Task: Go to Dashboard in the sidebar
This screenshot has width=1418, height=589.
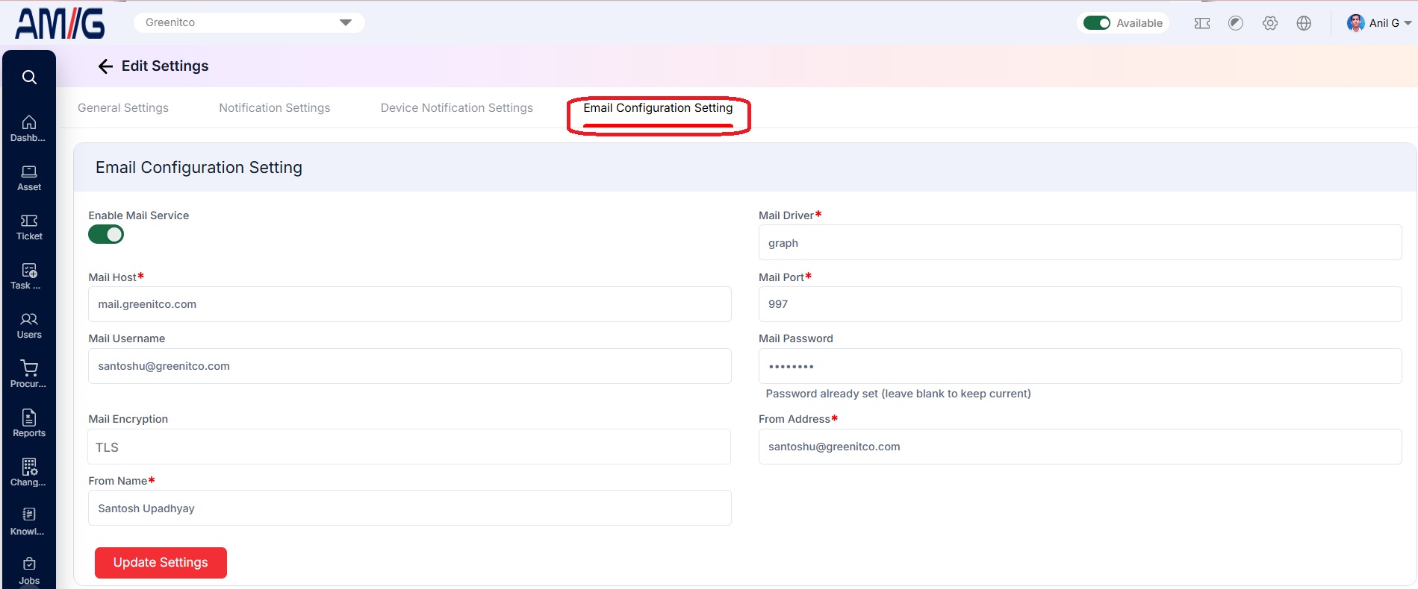Action: click(29, 128)
